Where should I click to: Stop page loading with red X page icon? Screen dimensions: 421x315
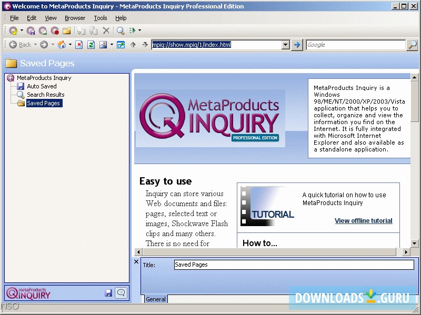coord(78,45)
